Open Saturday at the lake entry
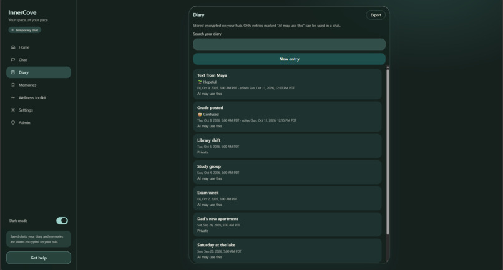This screenshot has height=270, width=503. coord(287,251)
